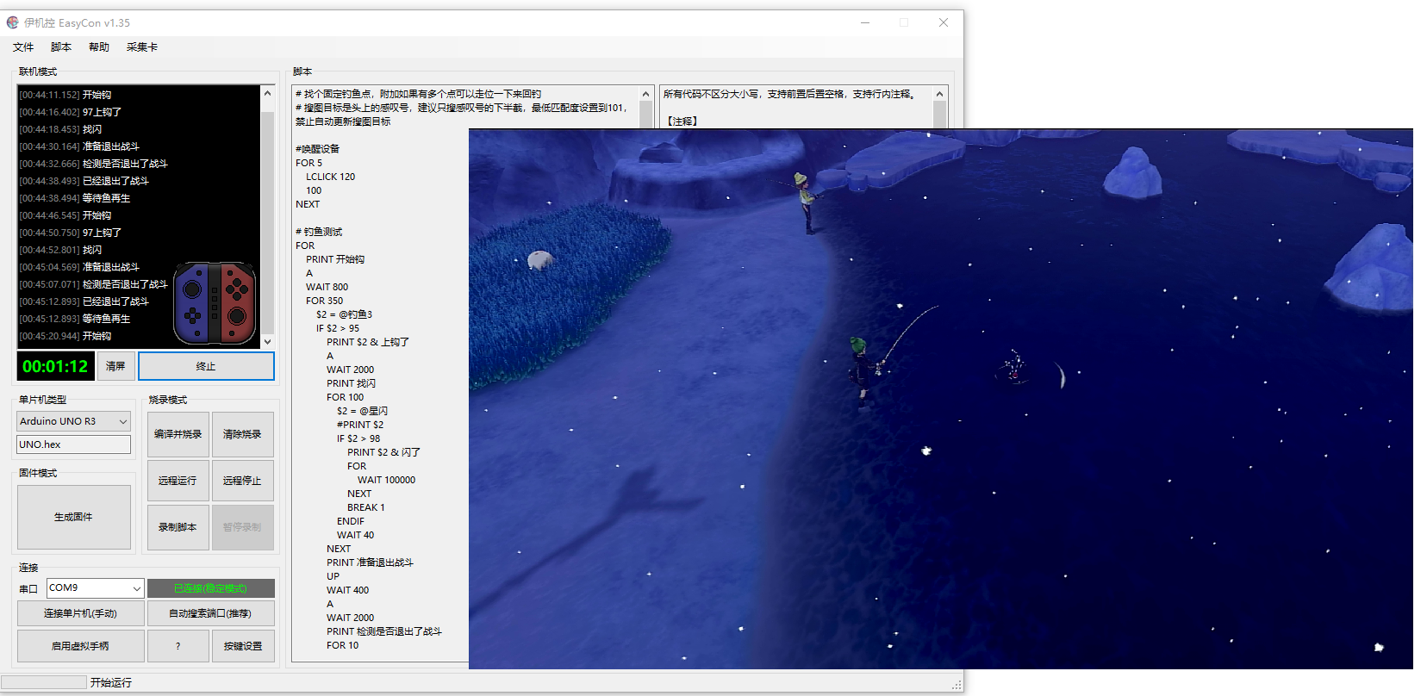
Task: Click the script line '#唤醒设备'
Action: coord(317,149)
